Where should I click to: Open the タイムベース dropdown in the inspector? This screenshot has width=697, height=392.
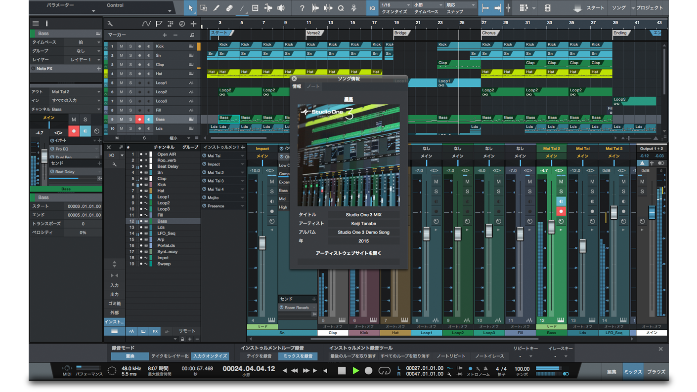pyautogui.click(x=82, y=42)
